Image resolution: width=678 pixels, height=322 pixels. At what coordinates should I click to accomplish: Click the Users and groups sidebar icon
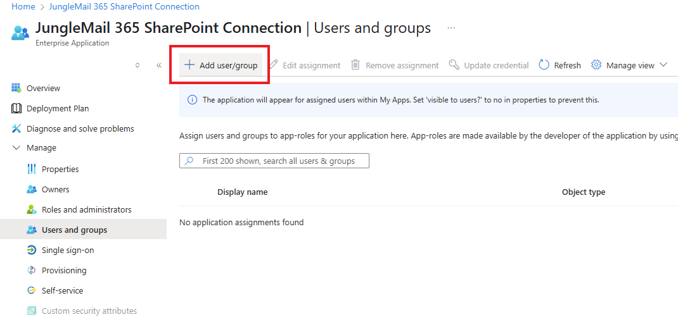point(31,230)
